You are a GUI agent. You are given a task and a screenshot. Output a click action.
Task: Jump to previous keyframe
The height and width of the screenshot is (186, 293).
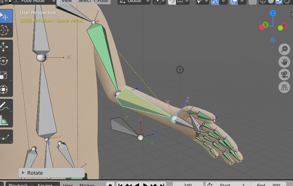click(129, 185)
